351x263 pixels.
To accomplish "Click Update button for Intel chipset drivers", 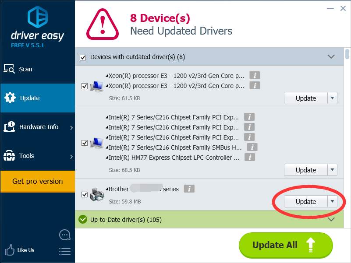I will point(306,170).
